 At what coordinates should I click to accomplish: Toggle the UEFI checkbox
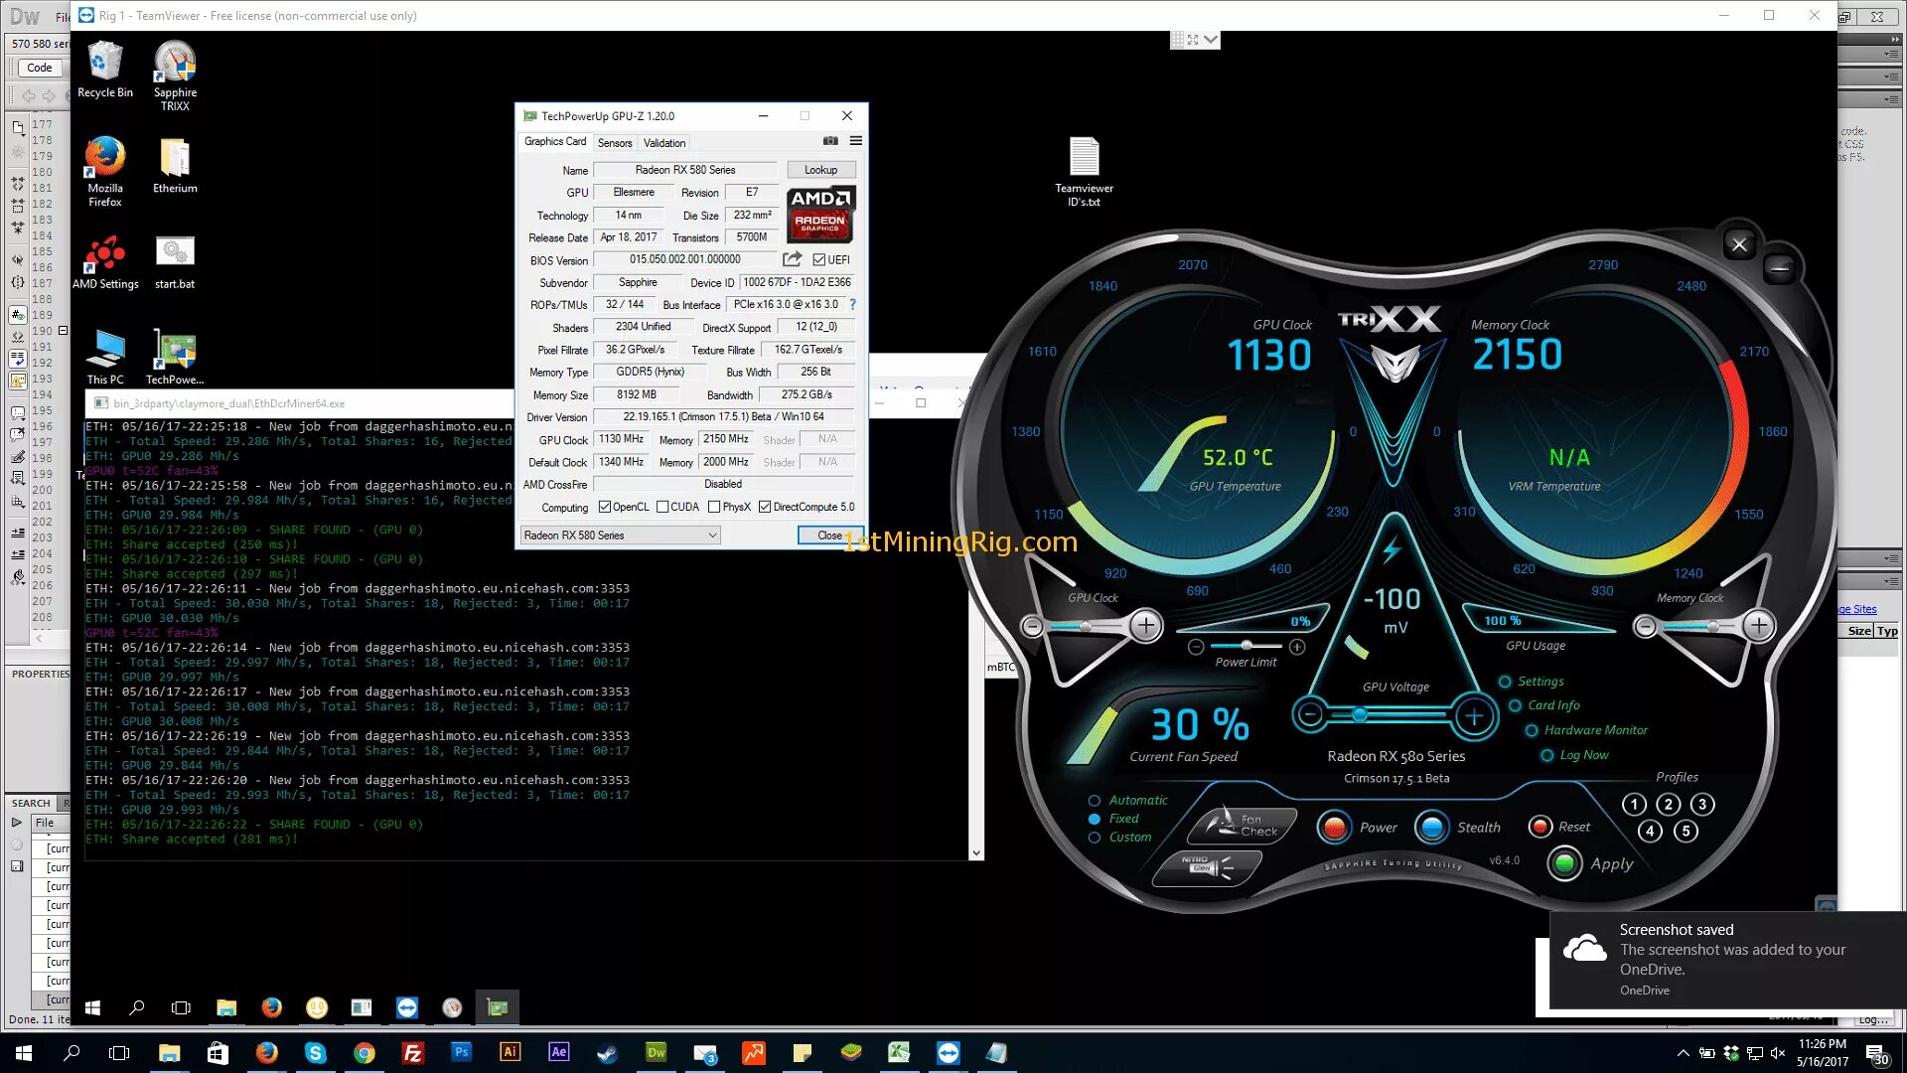819,260
